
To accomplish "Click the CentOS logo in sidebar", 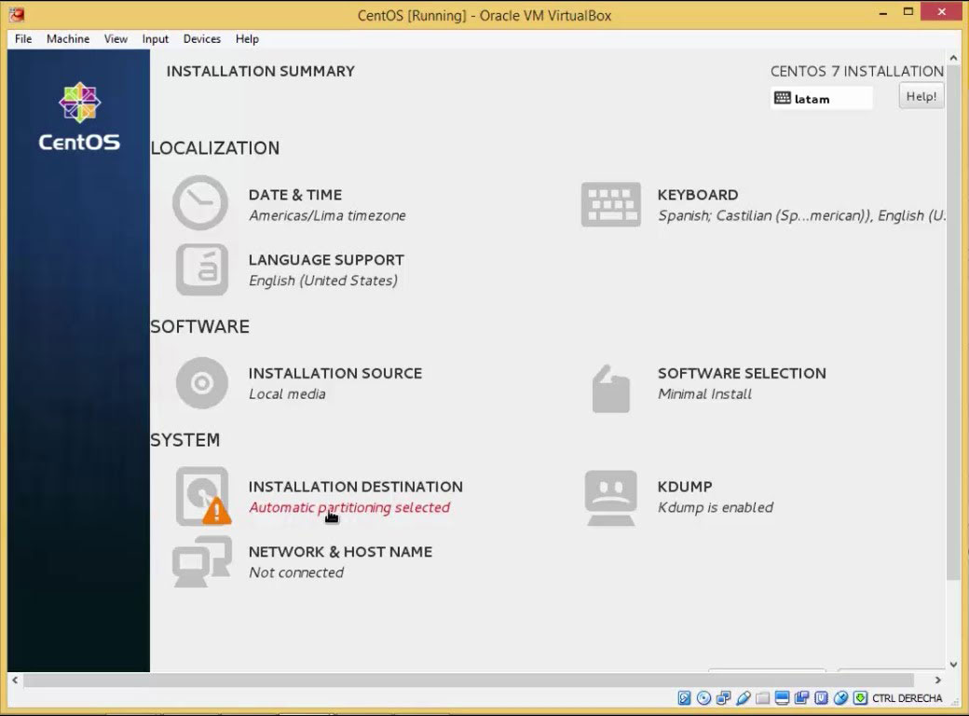I will pos(79,117).
